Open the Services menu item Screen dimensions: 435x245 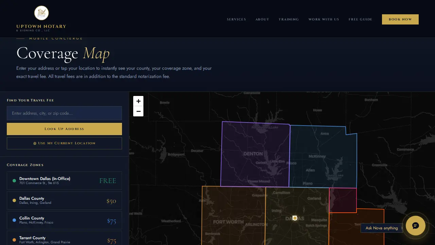point(237,19)
